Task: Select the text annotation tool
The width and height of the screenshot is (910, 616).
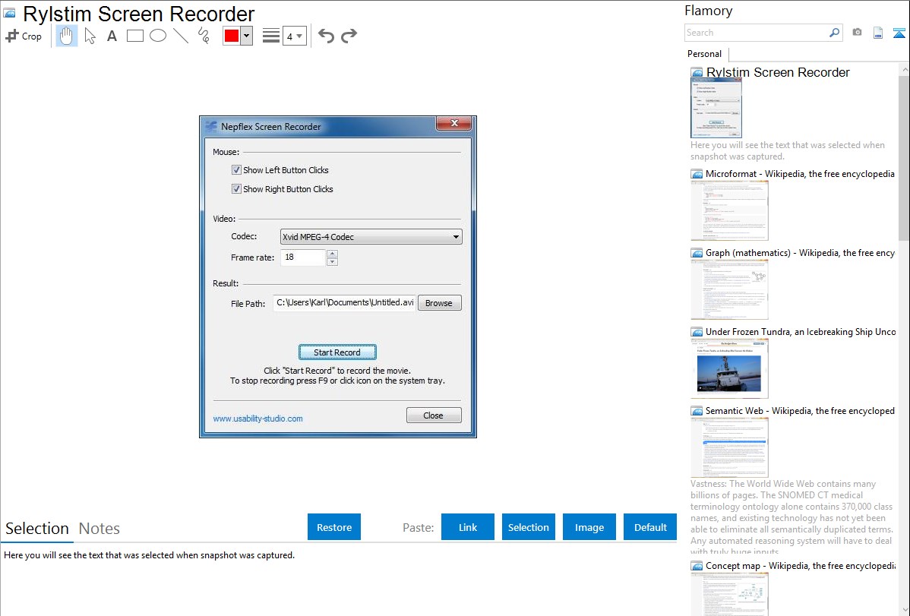Action: [112, 36]
